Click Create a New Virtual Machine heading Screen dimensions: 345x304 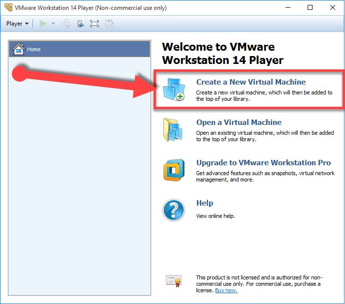(x=251, y=82)
